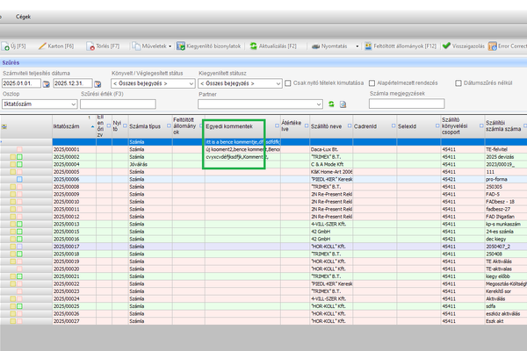The image size is (527, 351).
Task: Toggle Dátumszűrés nélkül checkbox
Action: click(458, 83)
